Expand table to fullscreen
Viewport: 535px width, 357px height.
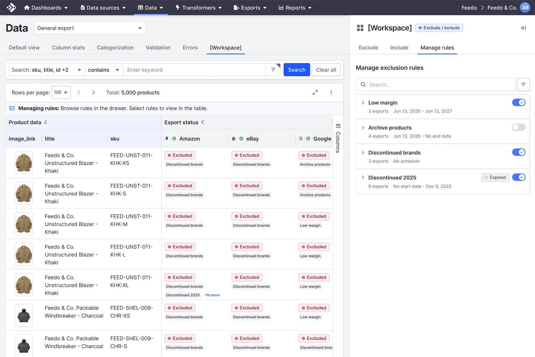pyautogui.click(x=315, y=92)
